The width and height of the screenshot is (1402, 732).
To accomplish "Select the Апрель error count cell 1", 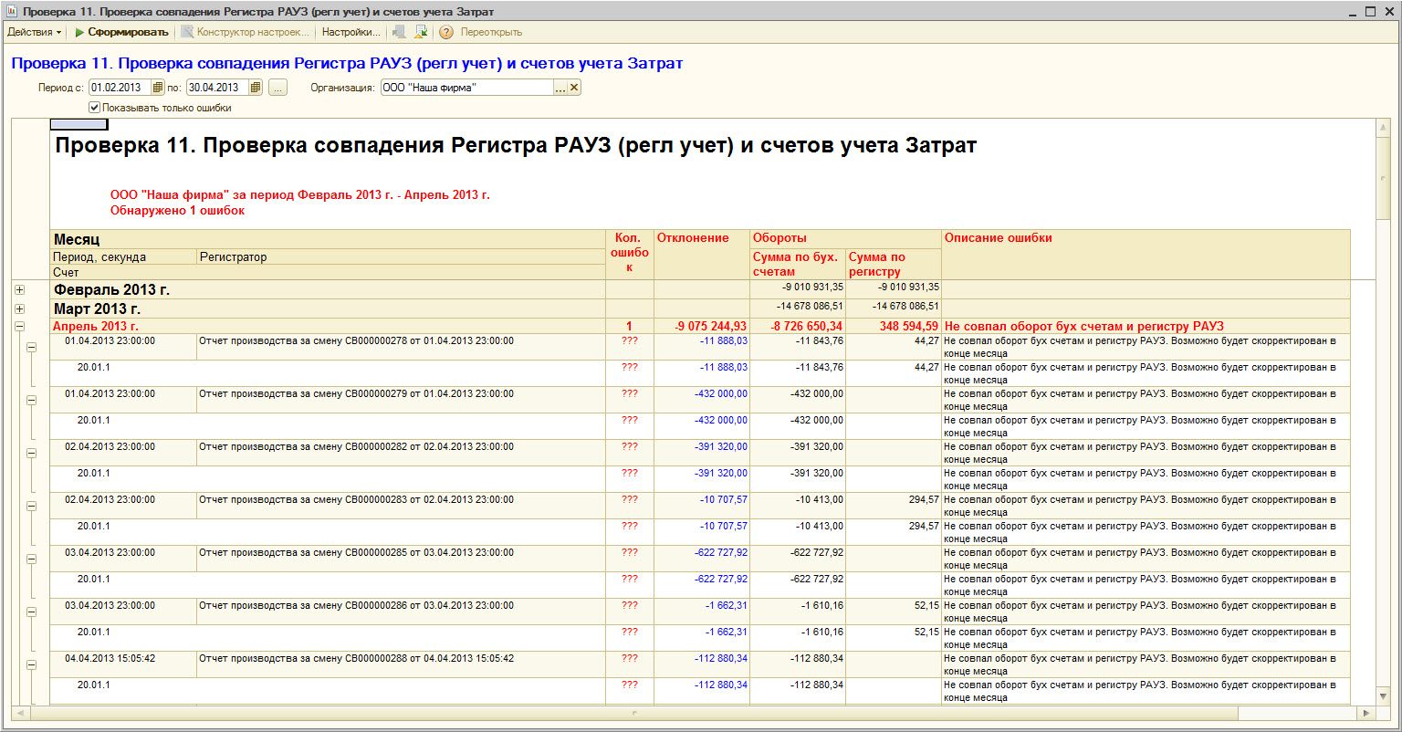I will [x=629, y=326].
